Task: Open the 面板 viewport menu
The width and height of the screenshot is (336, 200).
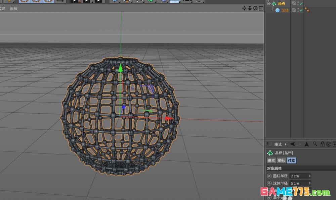Action: pyautogui.click(x=13, y=9)
